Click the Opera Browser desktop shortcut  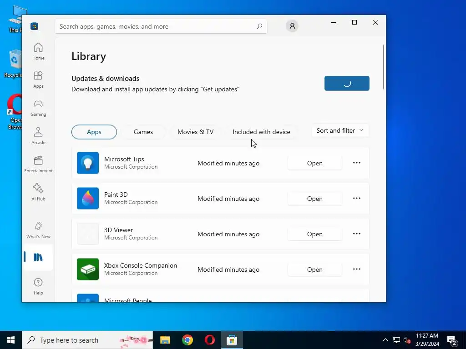click(x=14, y=112)
